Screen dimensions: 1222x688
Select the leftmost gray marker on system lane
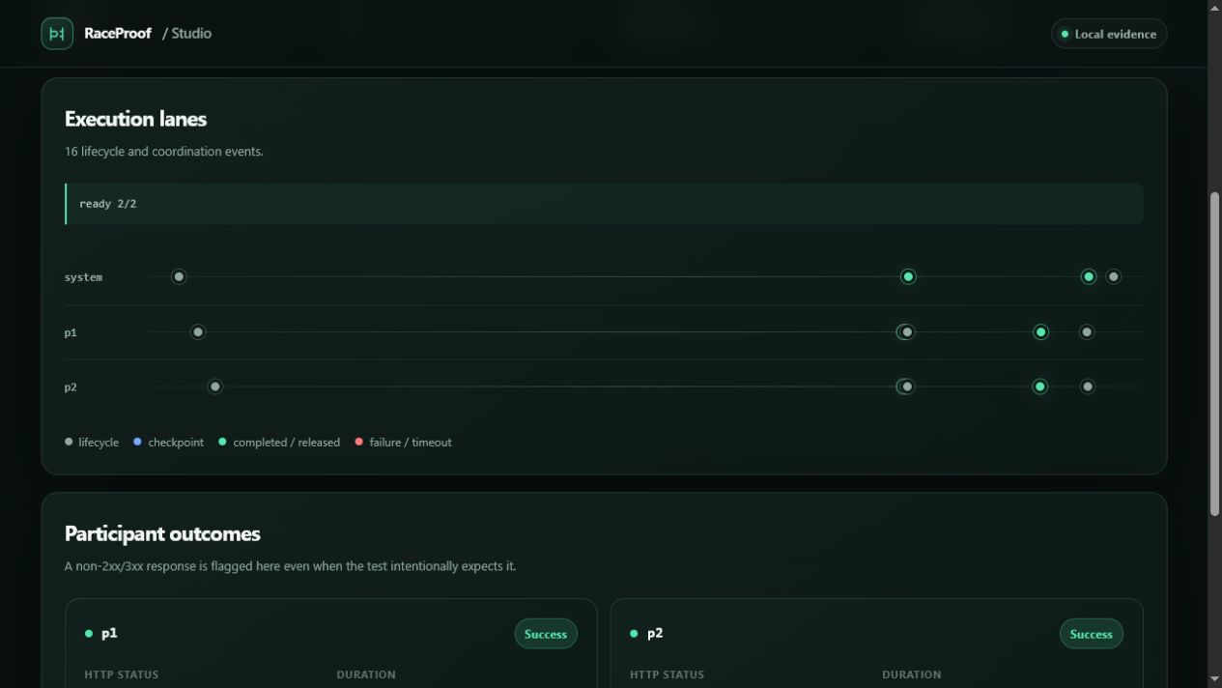[179, 276]
